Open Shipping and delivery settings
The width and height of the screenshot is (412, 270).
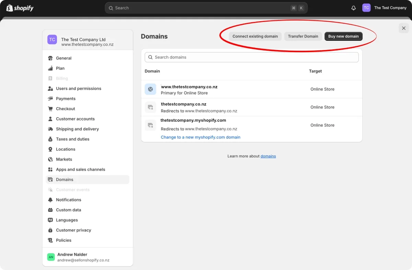(x=77, y=129)
